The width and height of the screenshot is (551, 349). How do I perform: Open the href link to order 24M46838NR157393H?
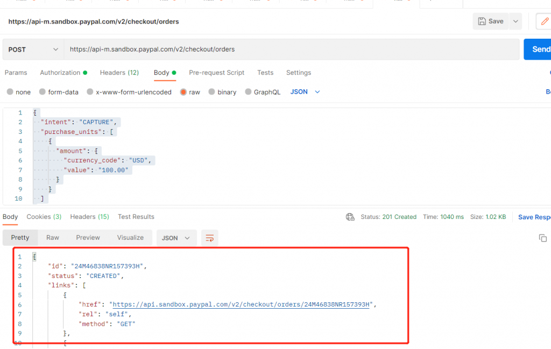click(241, 304)
